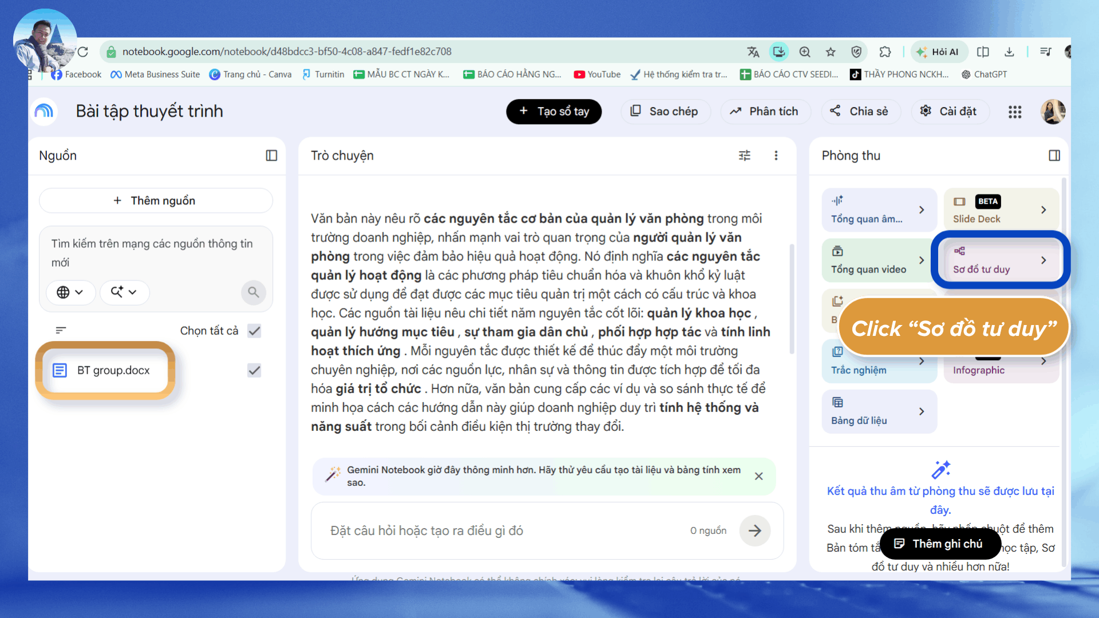Expand options arrow for Slide Deck
The height and width of the screenshot is (618, 1099).
point(1043,210)
